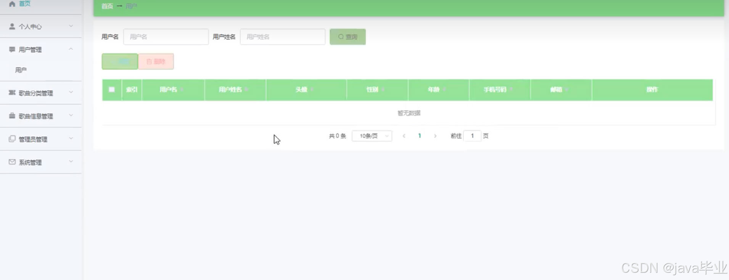Go to next page arrow in pagination
Image resolution: width=729 pixels, height=280 pixels.
coord(435,136)
